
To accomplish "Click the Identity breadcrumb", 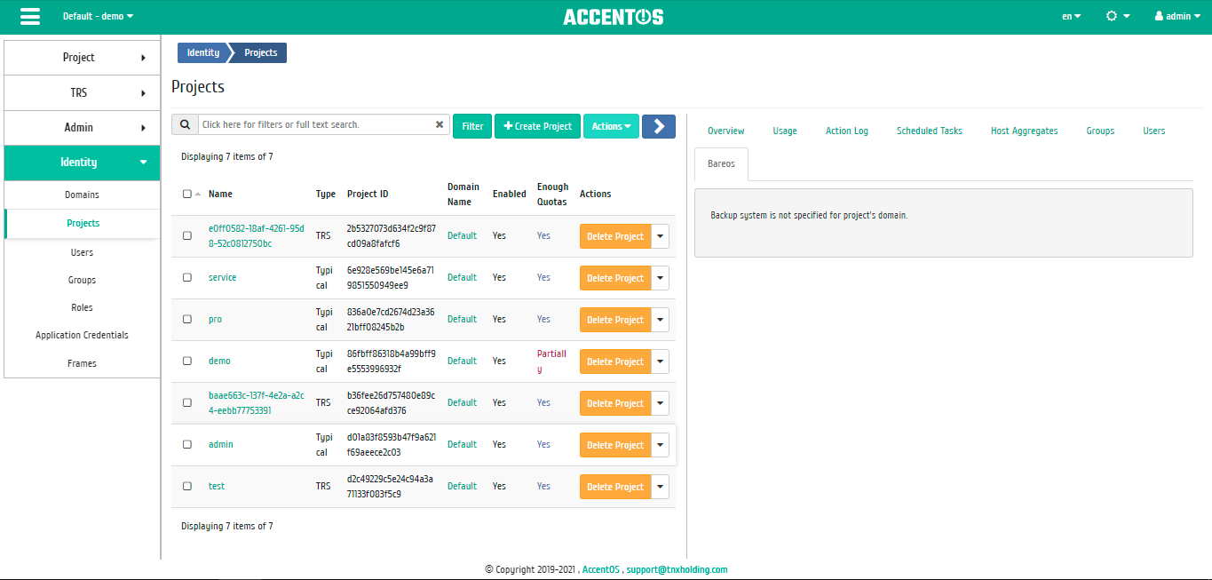I will [x=203, y=52].
